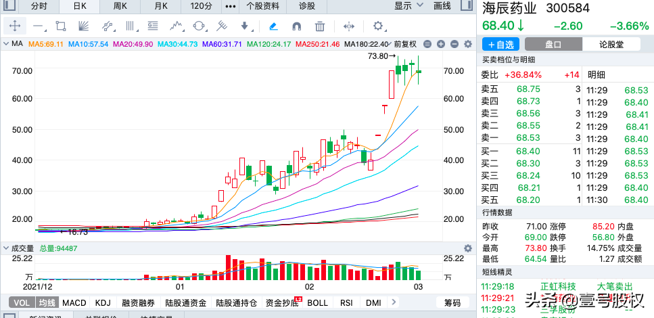Click the orange MA5 color label

pyautogui.click(x=45, y=44)
